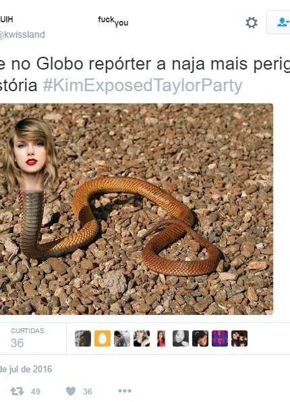Image resolution: width=290 pixels, height=402 pixels.
Task: Open the more options ellipsis
Action: 125,391
